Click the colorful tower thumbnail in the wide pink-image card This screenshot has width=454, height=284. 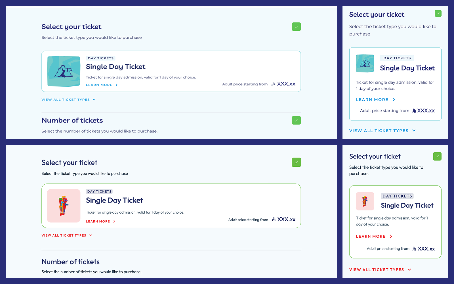(64, 206)
